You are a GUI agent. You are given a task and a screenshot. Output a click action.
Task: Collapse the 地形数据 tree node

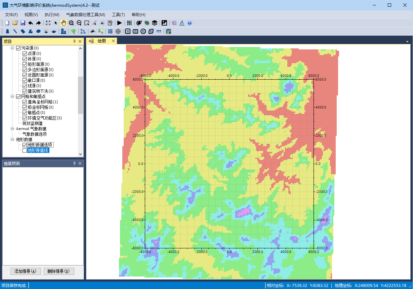tap(13, 139)
